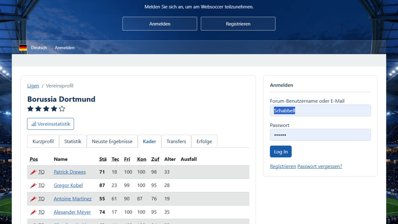Image resolution: width=398 pixels, height=224 pixels.
Task: Click the Pos column header
Action: [x=34, y=159]
